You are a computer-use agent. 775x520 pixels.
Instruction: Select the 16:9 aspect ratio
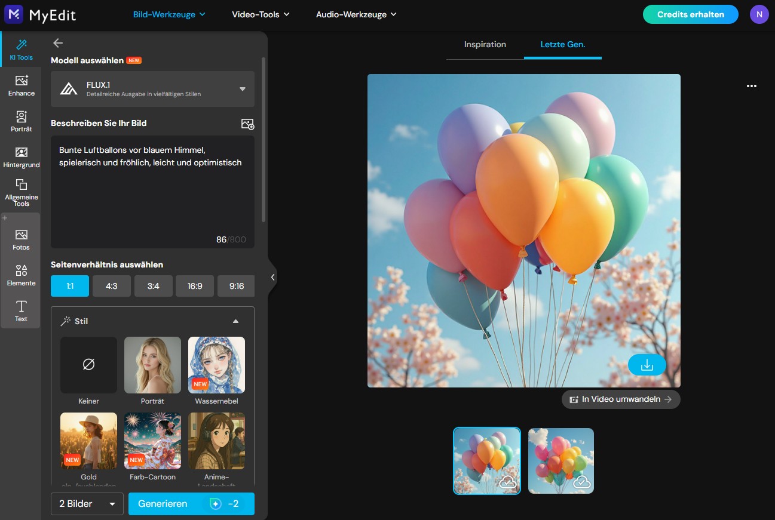point(195,286)
